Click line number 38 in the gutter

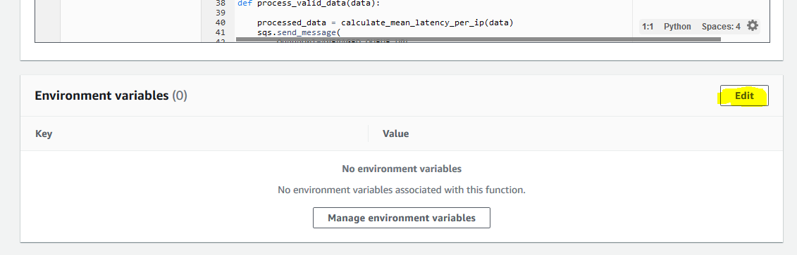tap(220, 3)
